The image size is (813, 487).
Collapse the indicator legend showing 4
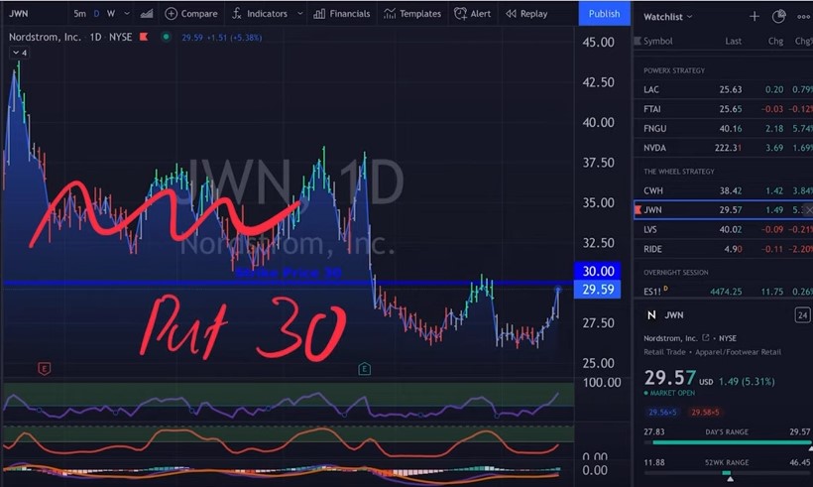[x=20, y=53]
